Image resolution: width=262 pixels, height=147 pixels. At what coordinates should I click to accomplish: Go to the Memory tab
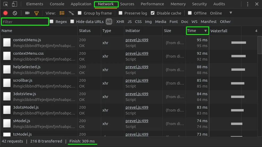pyautogui.click(x=178, y=4)
